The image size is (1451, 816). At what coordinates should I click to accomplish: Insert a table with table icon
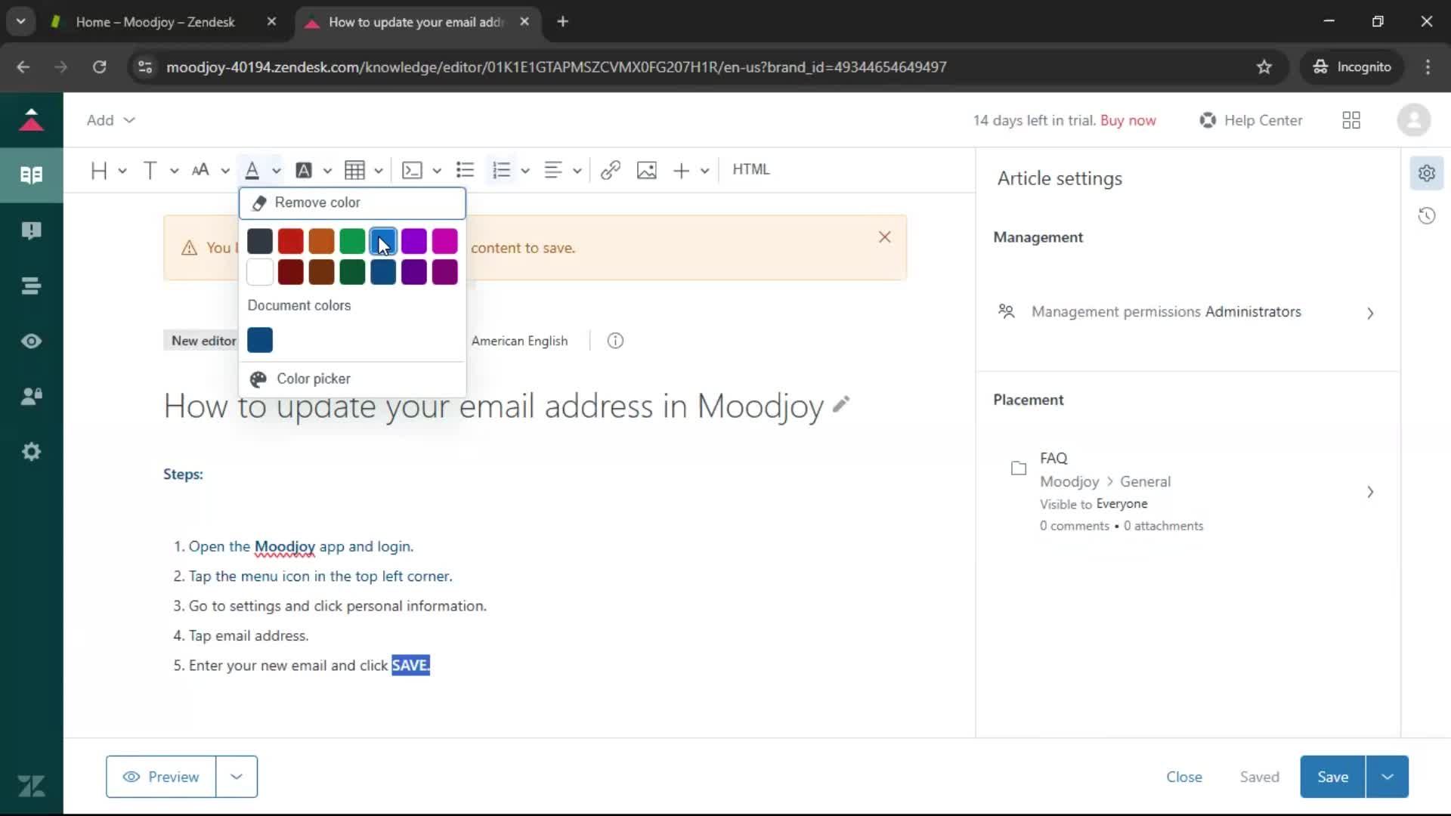click(x=354, y=170)
